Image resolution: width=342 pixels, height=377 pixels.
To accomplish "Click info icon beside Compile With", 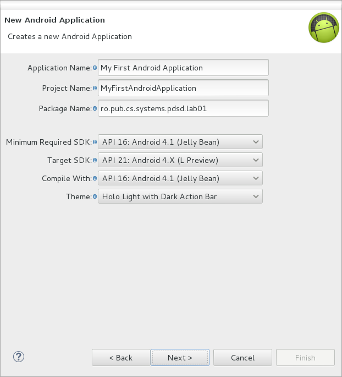I will (x=95, y=178).
